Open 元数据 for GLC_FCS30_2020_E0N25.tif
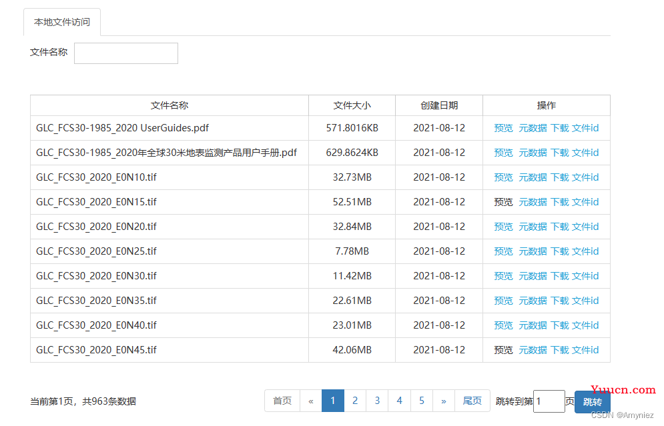The height and width of the screenshot is (426, 664). tap(533, 251)
